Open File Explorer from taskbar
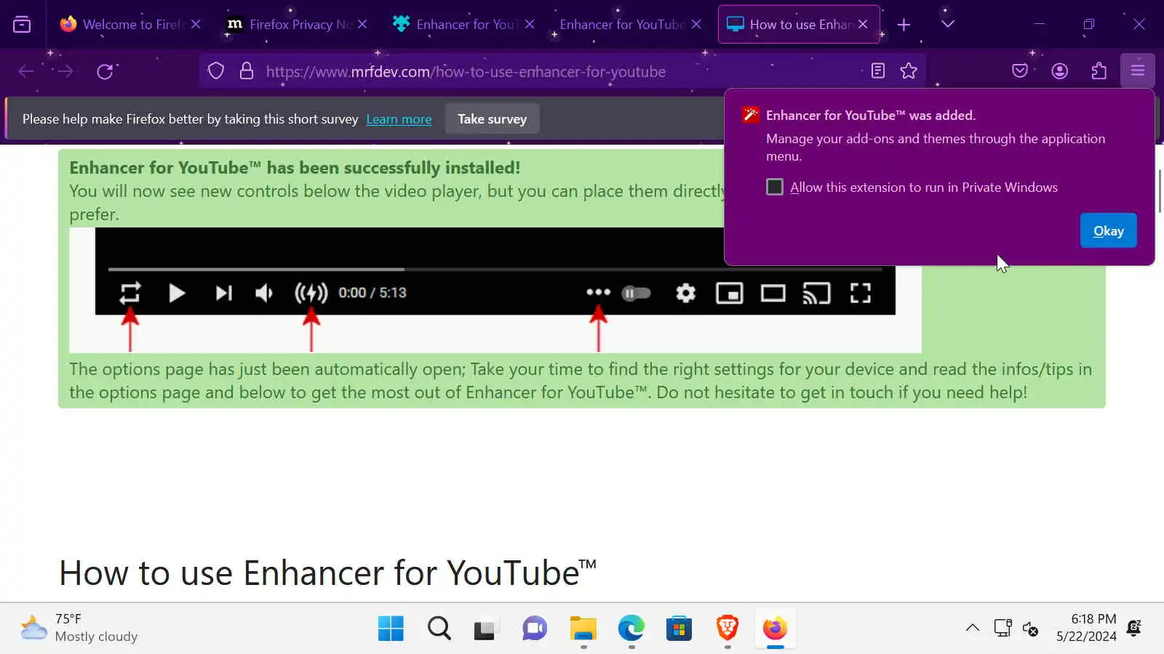Screen dimensions: 1164x654 tap(583, 629)
